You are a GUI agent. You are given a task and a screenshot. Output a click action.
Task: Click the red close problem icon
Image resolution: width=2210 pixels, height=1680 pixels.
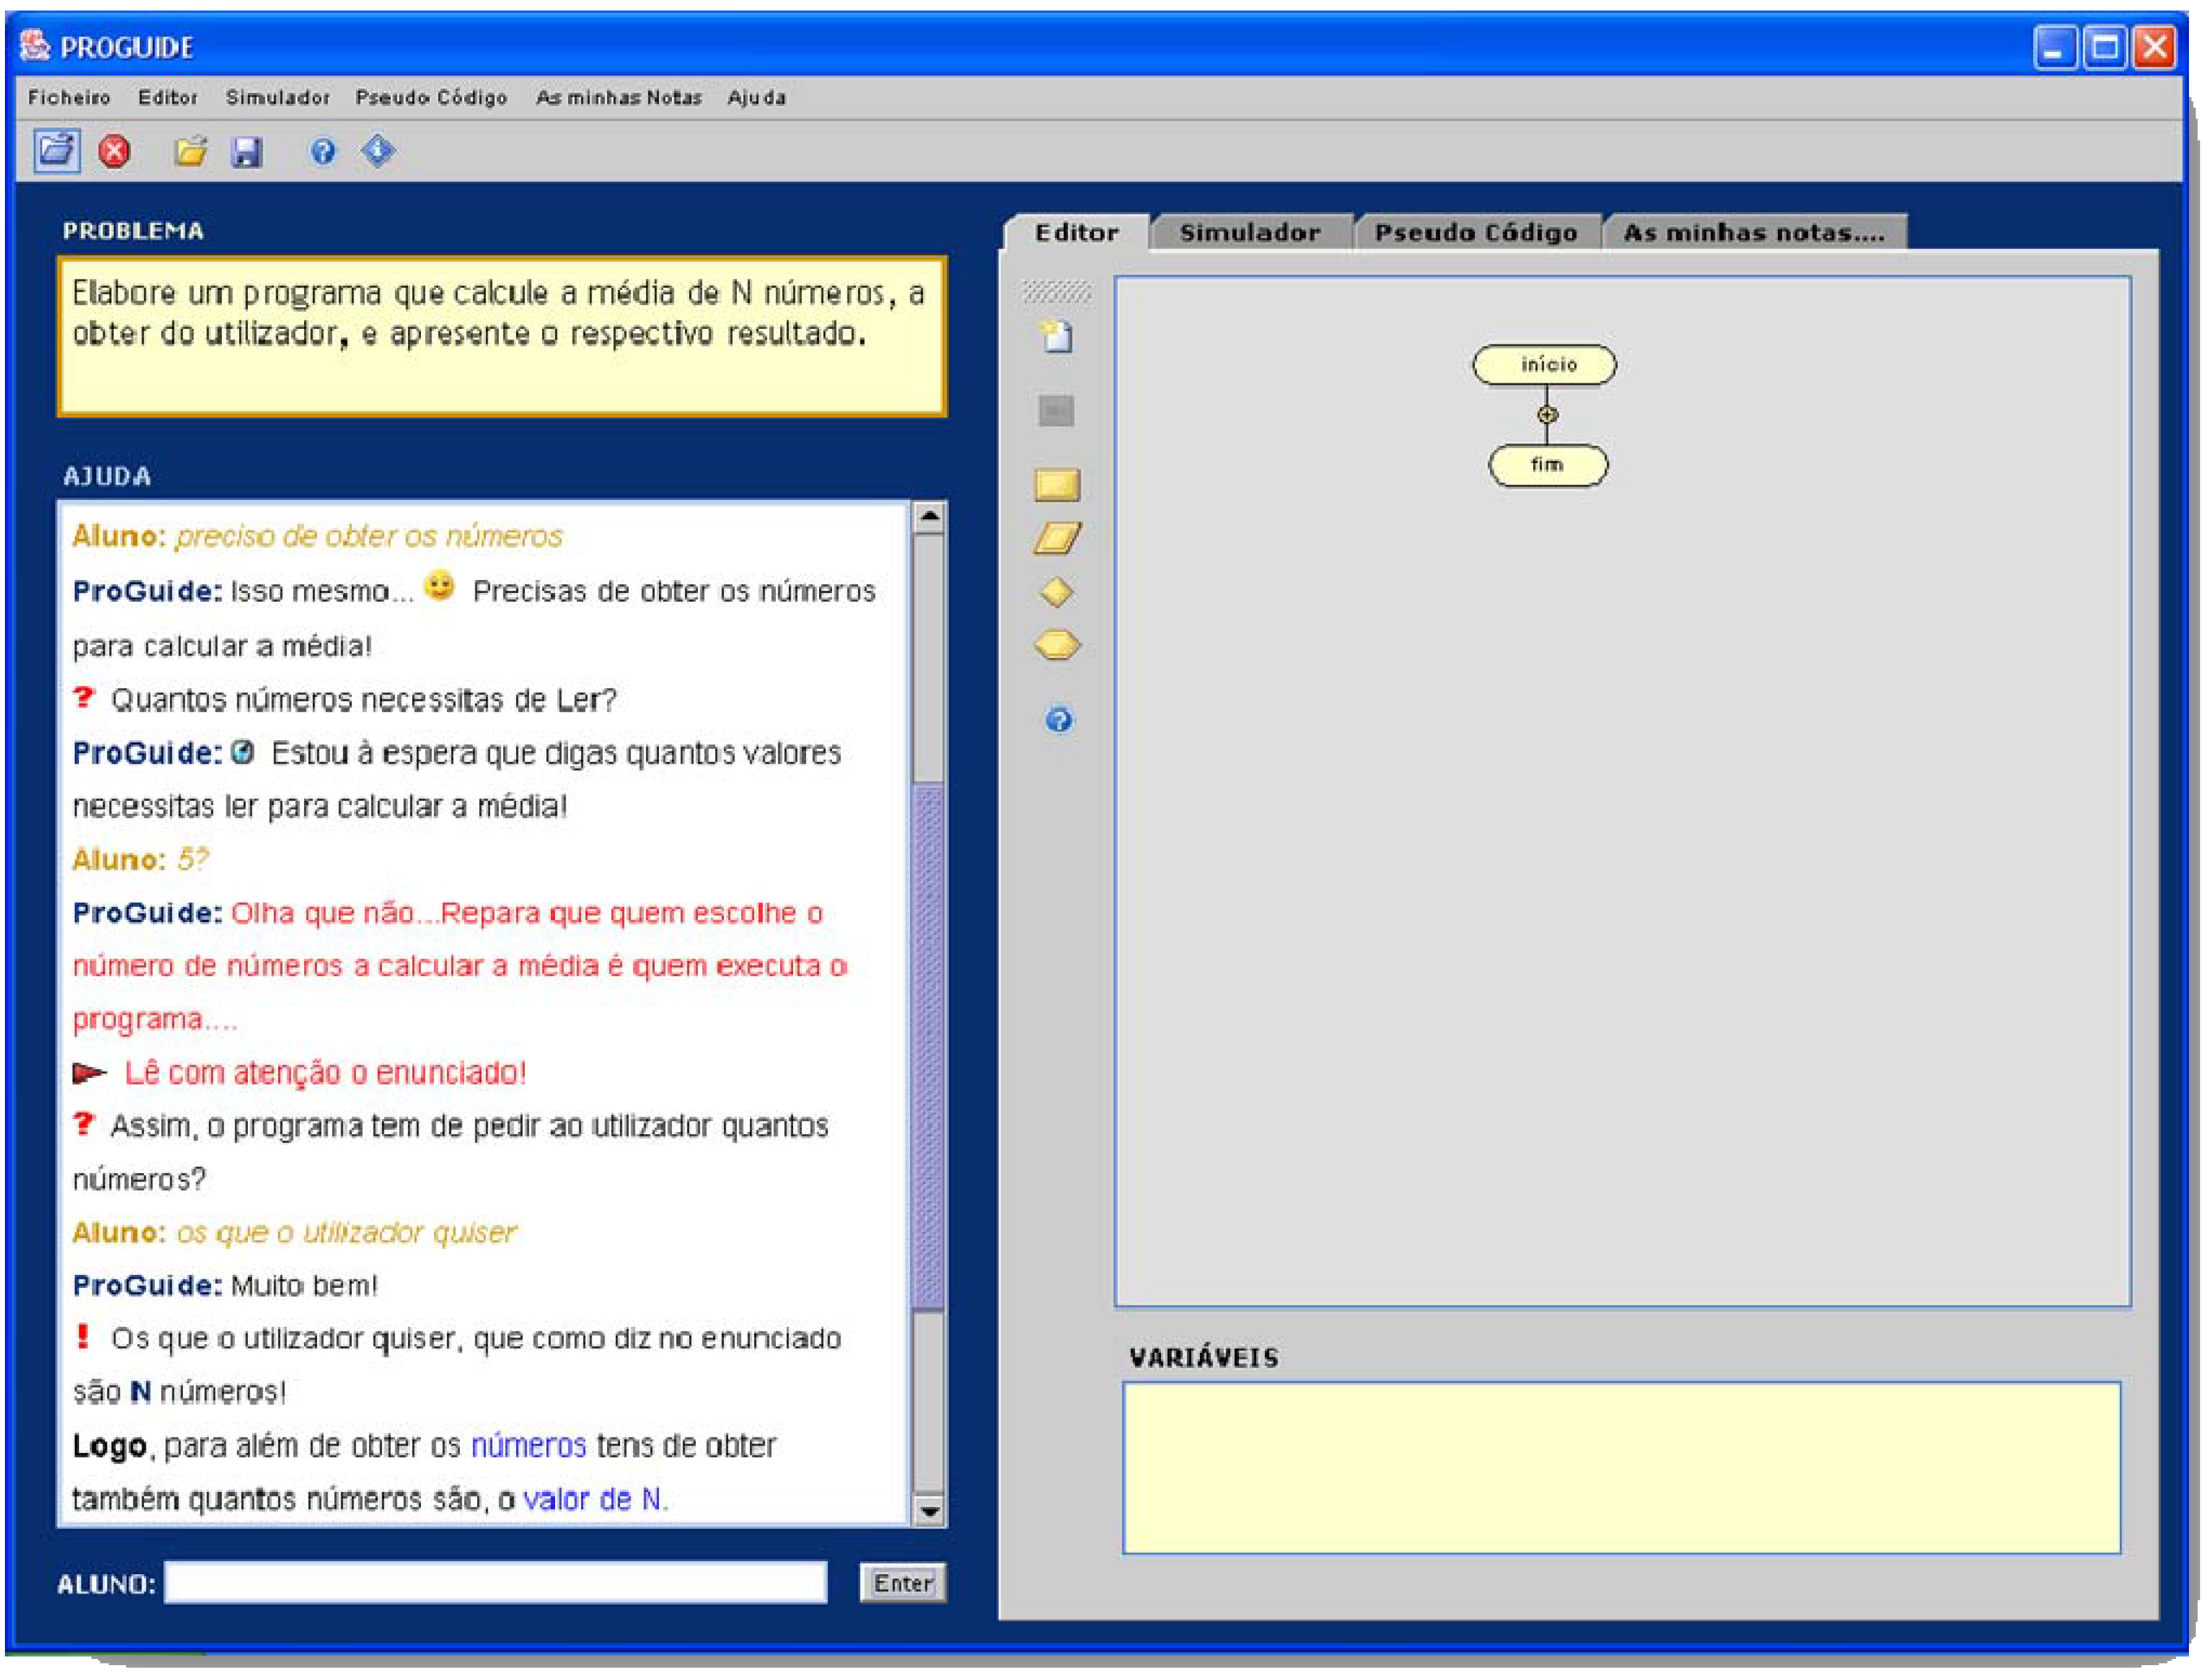(114, 151)
